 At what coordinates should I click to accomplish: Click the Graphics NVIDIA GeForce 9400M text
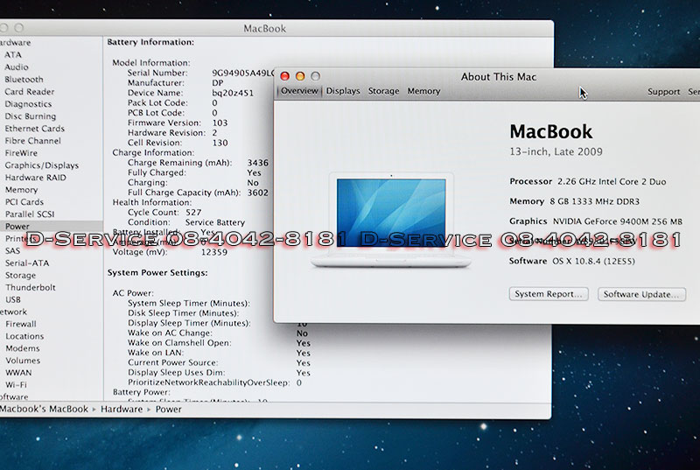click(x=596, y=221)
